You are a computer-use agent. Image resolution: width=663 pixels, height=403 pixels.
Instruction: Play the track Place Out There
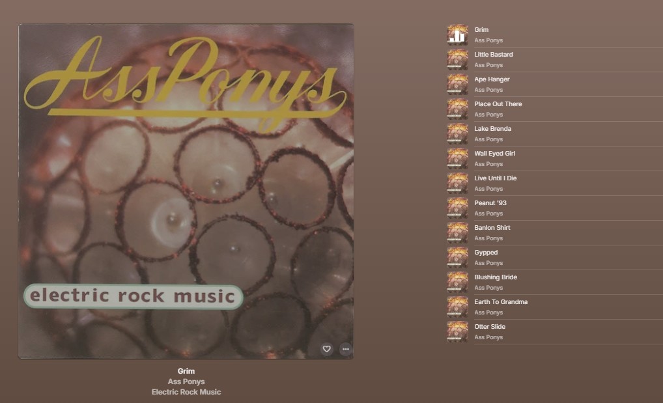point(498,104)
